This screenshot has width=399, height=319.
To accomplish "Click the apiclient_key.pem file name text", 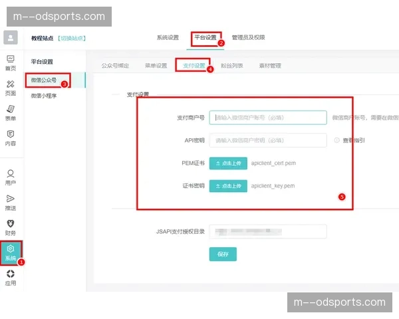I will coord(273,186).
